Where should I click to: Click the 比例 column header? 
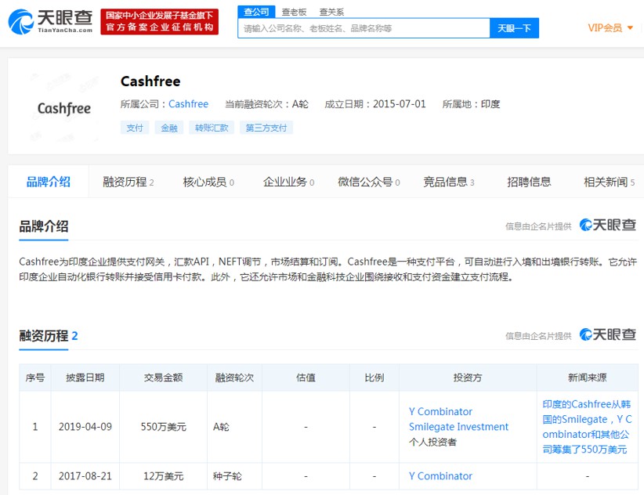[374, 378]
